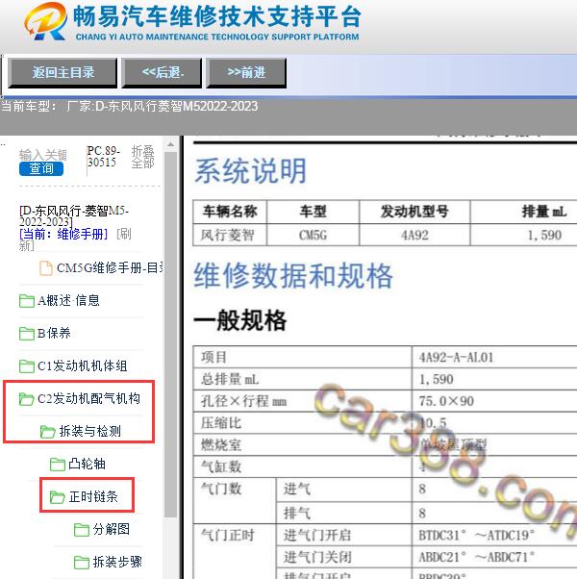Click the BTDC31°～ATDC19° value
The height and width of the screenshot is (579, 577).
pyautogui.click(x=476, y=535)
